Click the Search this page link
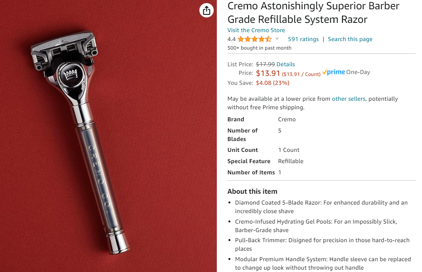This screenshot has width=422, height=272. tap(350, 39)
